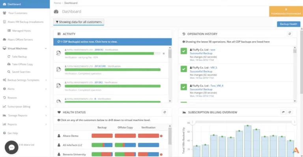Open the 2012CORE VM link
Screen dimensions: 303x157
100,66
